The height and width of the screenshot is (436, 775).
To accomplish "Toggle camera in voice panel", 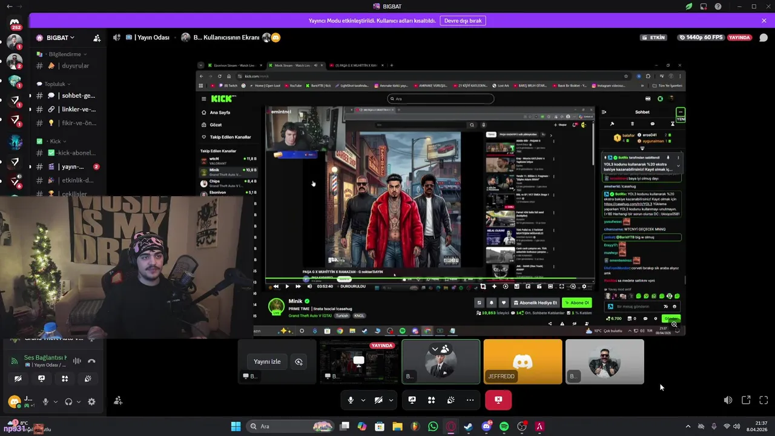I will [x=18, y=378].
